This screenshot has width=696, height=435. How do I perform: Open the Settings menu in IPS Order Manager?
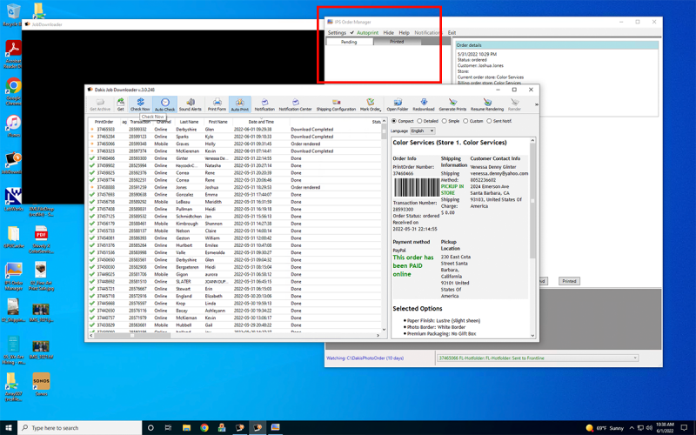[337, 33]
